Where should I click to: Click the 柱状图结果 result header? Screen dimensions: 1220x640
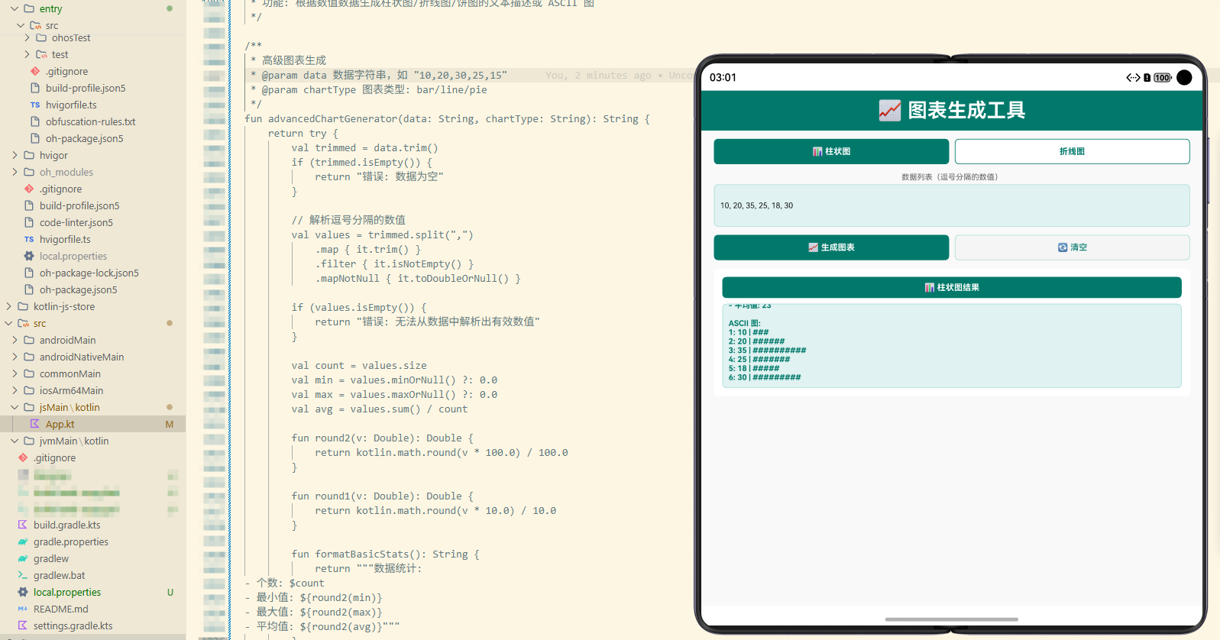pyautogui.click(x=951, y=287)
